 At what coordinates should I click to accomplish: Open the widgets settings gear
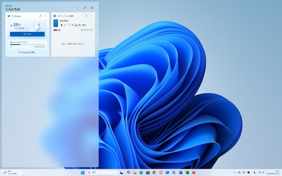92,8
